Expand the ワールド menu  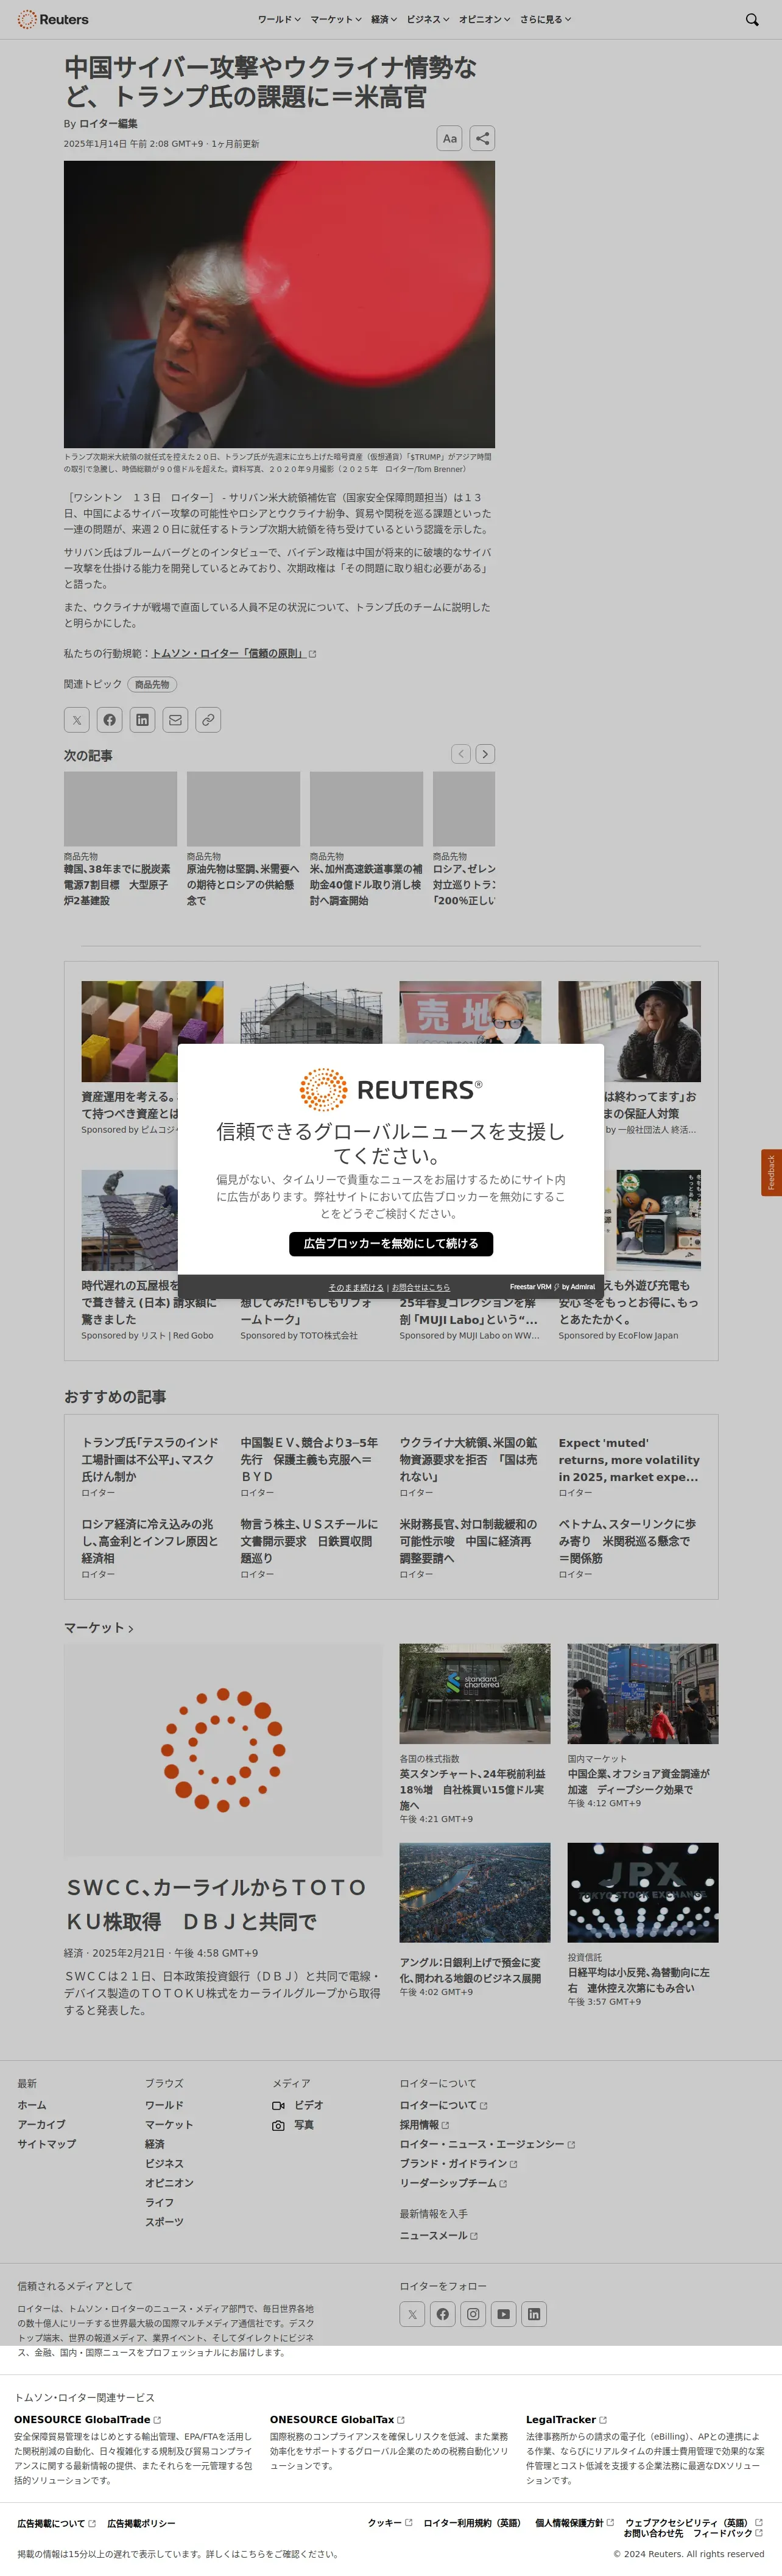279,19
